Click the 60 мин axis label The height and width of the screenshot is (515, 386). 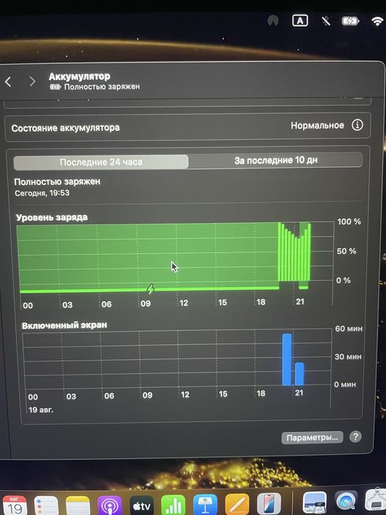coord(349,329)
